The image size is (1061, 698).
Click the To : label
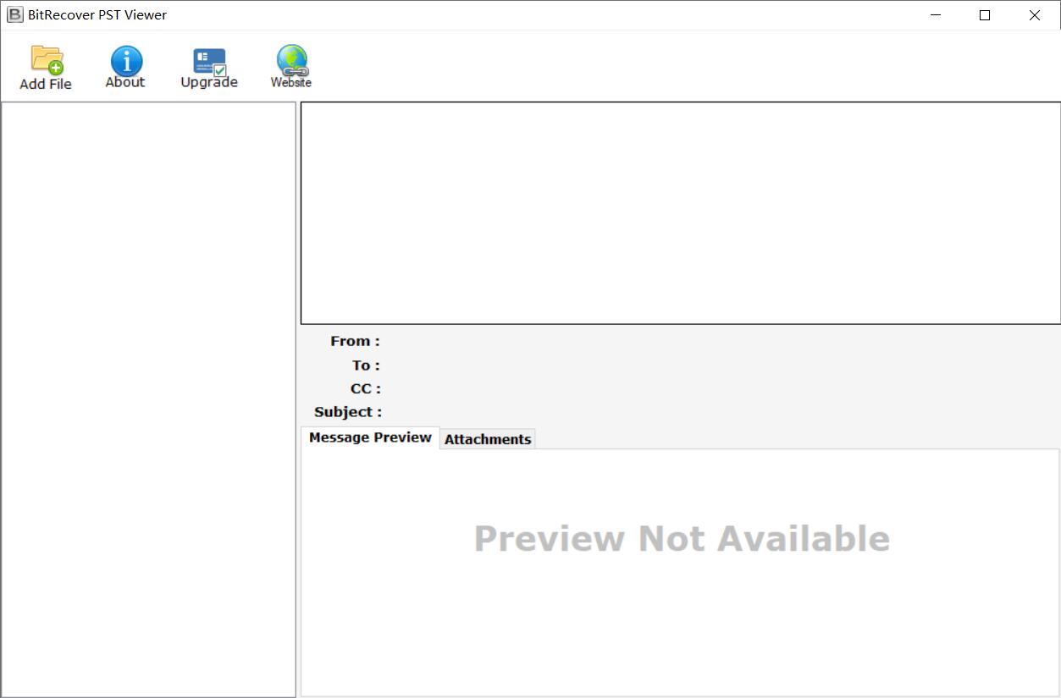tap(366, 365)
